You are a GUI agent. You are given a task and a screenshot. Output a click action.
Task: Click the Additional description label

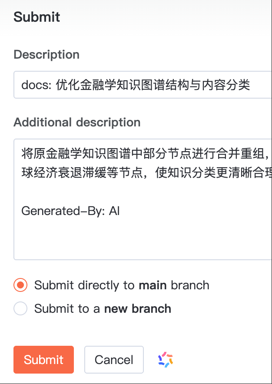click(77, 122)
